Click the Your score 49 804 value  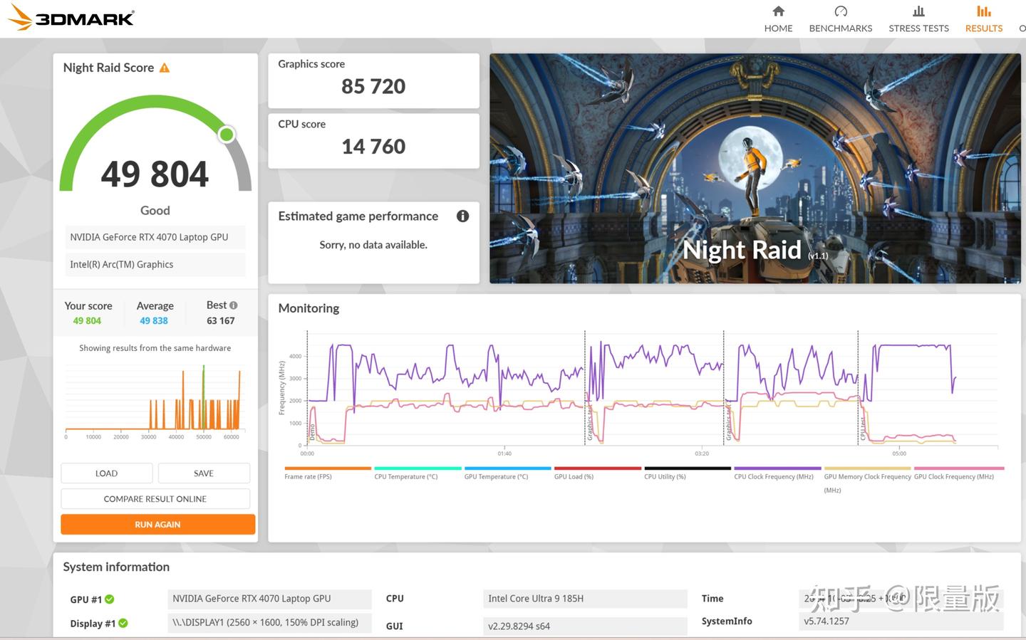[87, 321]
